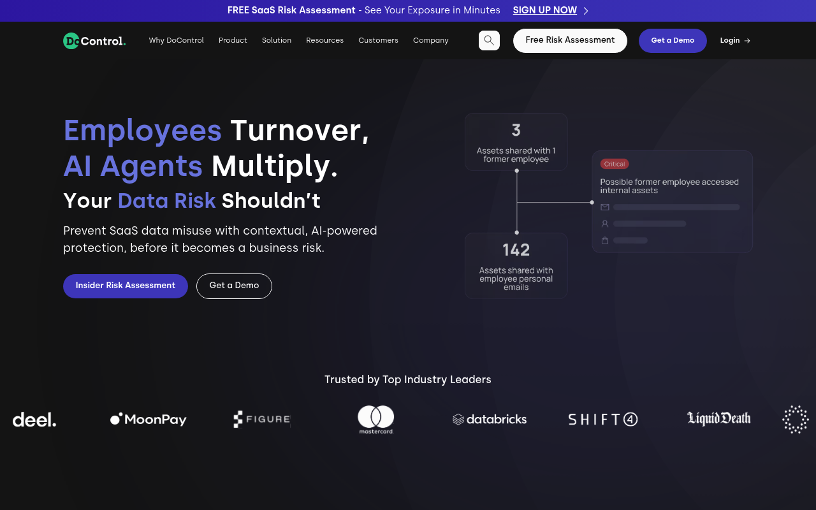Click 'Trusted by Top Industry Leaders' heading
The width and height of the screenshot is (816, 510).
click(x=408, y=380)
